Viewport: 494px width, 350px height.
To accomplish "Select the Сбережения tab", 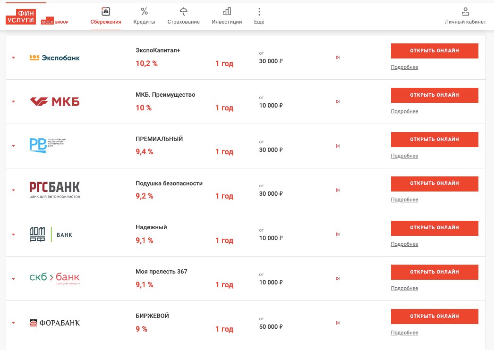I will pos(106,16).
